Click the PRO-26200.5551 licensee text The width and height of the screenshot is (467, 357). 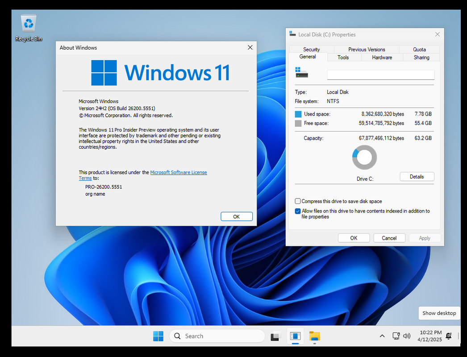(104, 187)
